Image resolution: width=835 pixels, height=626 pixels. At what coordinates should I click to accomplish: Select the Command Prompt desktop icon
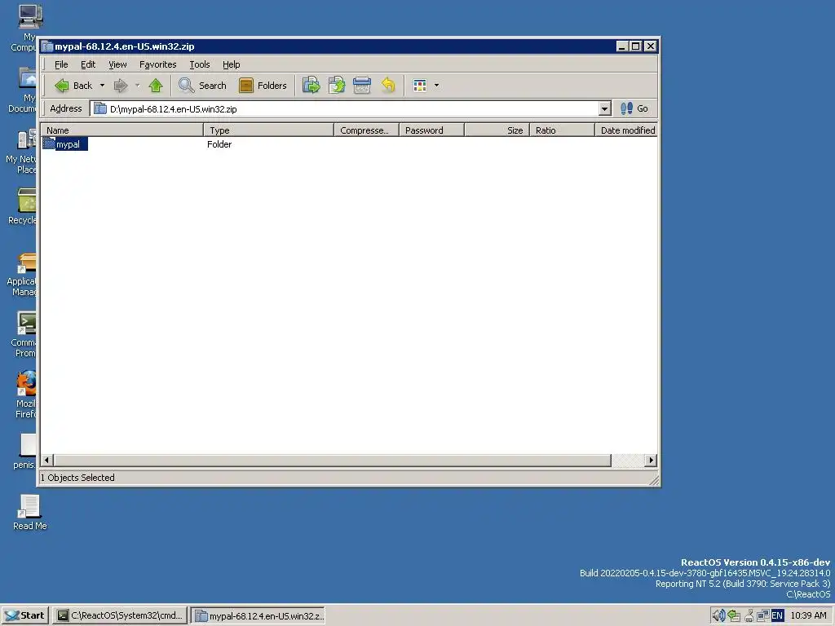tap(24, 334)
